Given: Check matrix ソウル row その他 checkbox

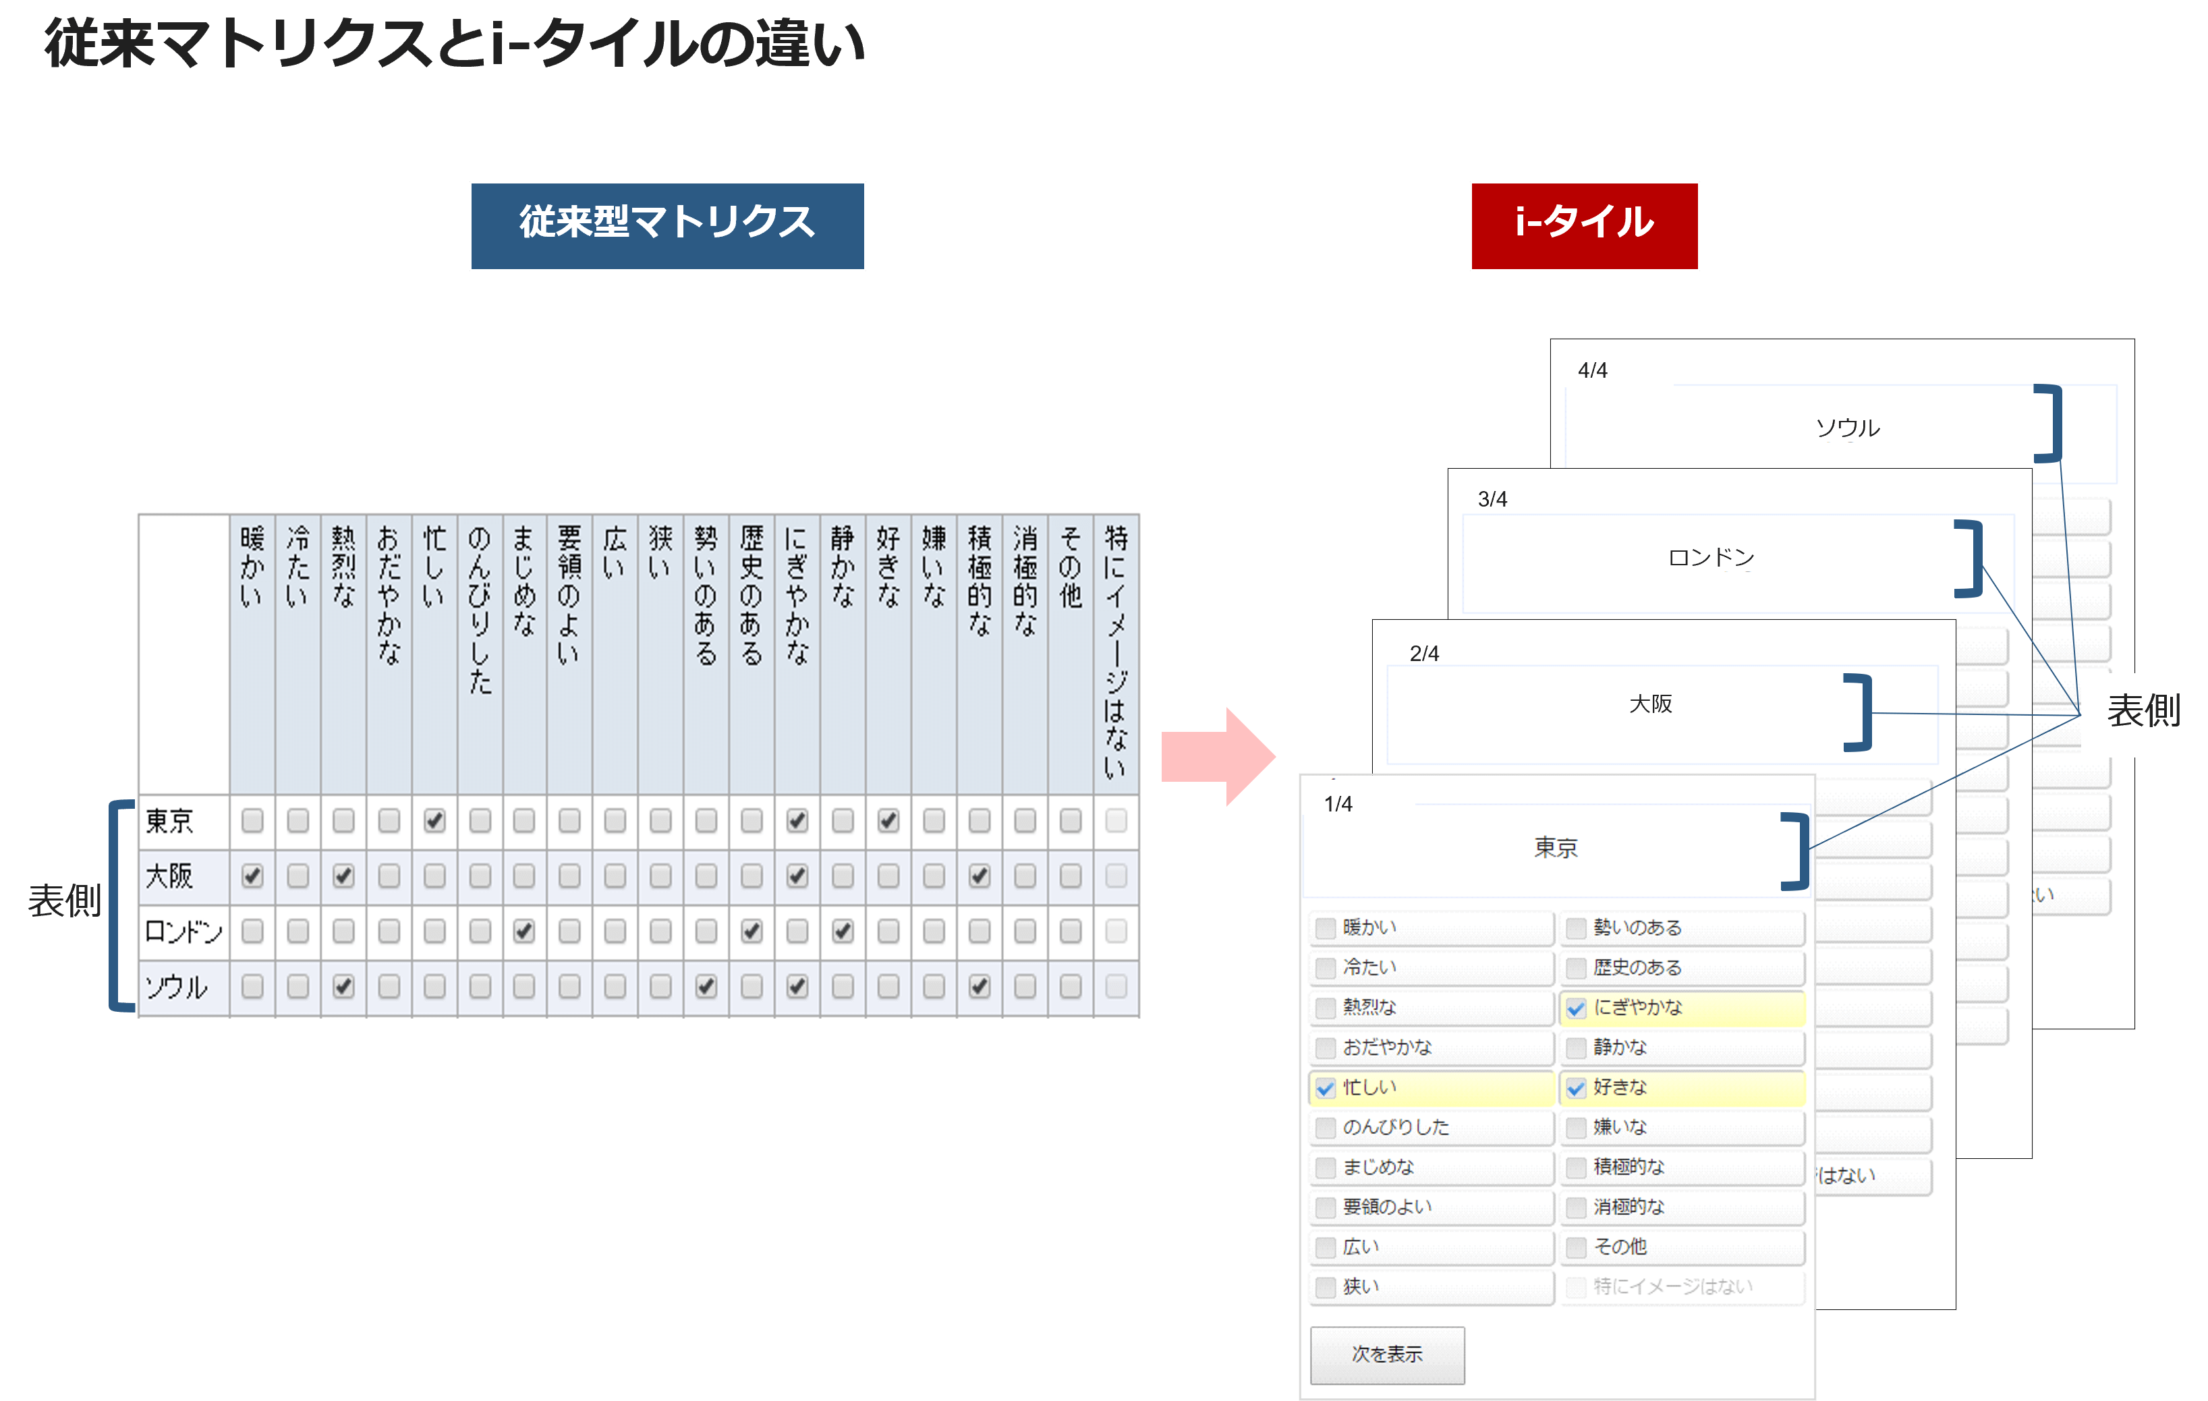Looking at the screenshot, I should point(1070,987).
